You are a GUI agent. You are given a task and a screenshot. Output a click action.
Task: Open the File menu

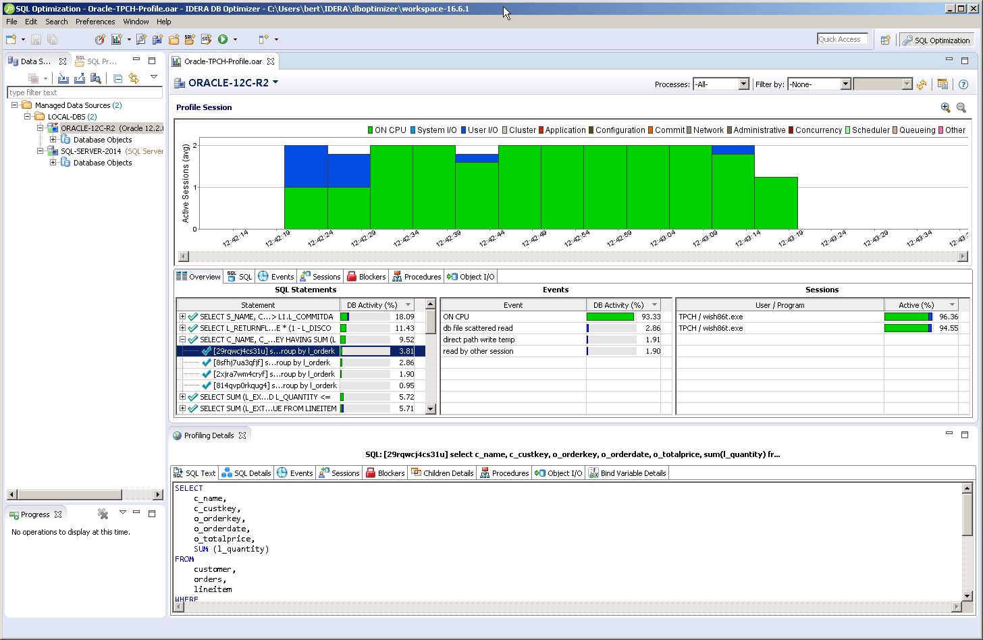(x=11, y=22)
